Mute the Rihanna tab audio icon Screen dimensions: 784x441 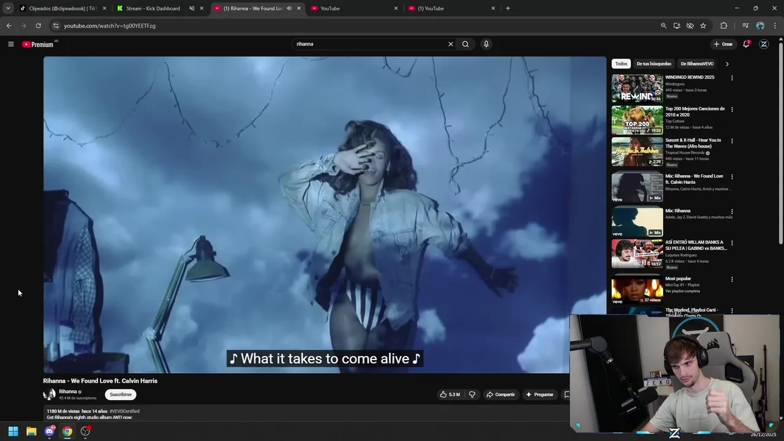pos(289,9)
